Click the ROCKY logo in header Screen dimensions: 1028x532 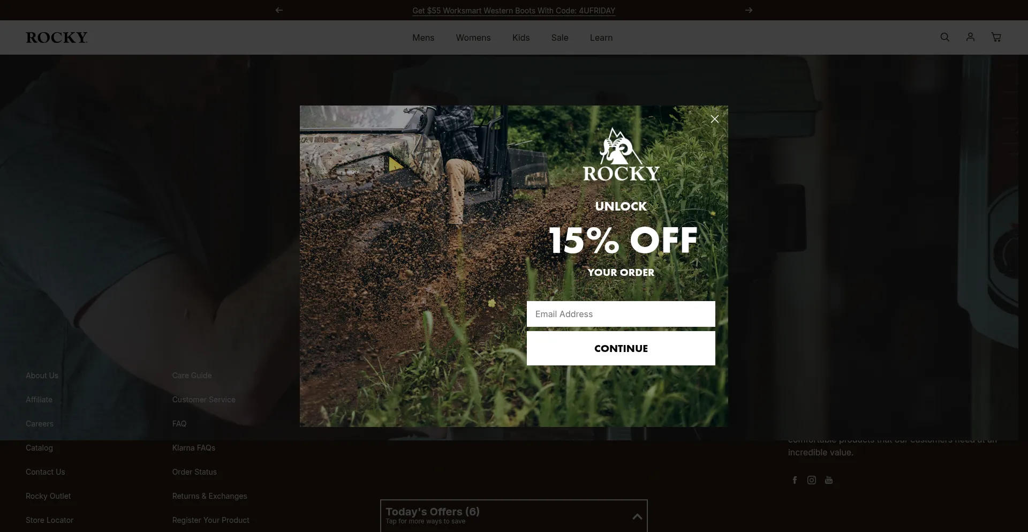click(x=57, y=38)
